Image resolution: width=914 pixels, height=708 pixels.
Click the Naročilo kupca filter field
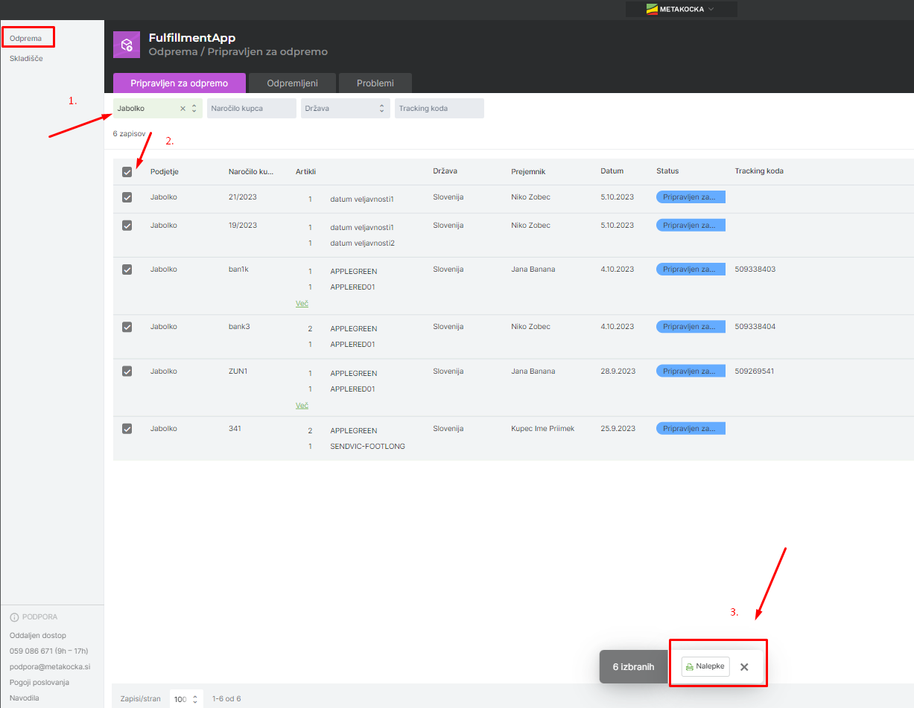tap(252, 109)
